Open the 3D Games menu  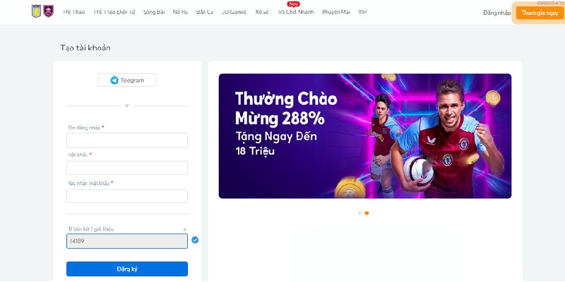234,12
